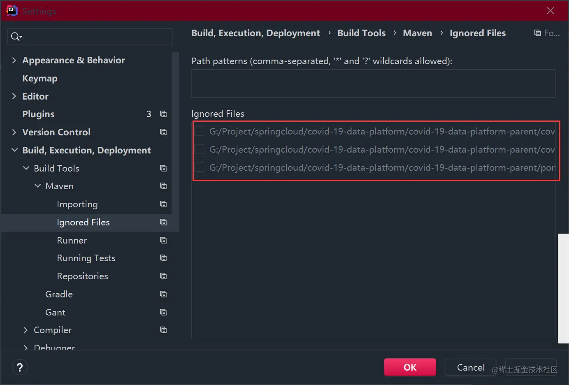Open the Plugins settings page
The height and width of the screenshot is (385, 569).
pyautogui.click(x=38, y=114)
